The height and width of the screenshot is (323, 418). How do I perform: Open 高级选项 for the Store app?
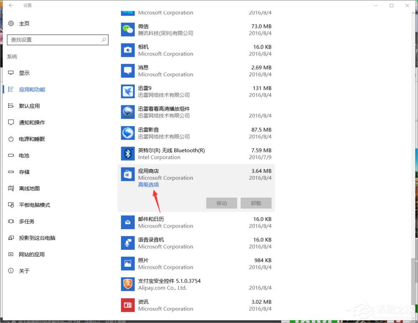point(148,184)
